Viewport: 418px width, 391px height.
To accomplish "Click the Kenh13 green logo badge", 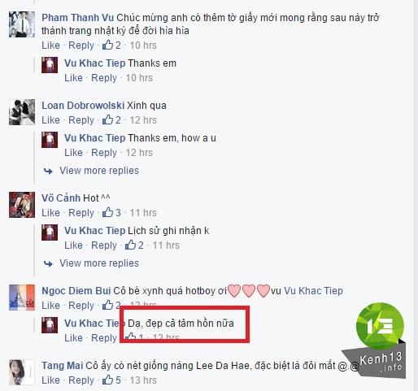I will coord(380,326).
